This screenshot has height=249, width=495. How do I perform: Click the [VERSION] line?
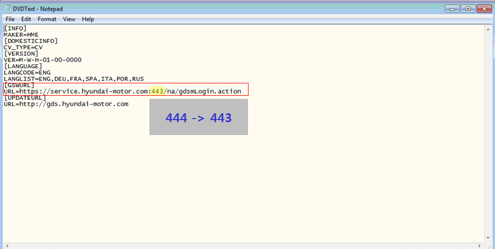pyautogui.click(x=21, y=53)
